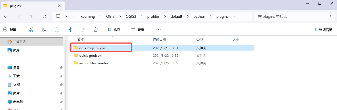Unpin 文档 using its pin icon
This screenshot has height=110, width=337.
click(x=61, y=85)
